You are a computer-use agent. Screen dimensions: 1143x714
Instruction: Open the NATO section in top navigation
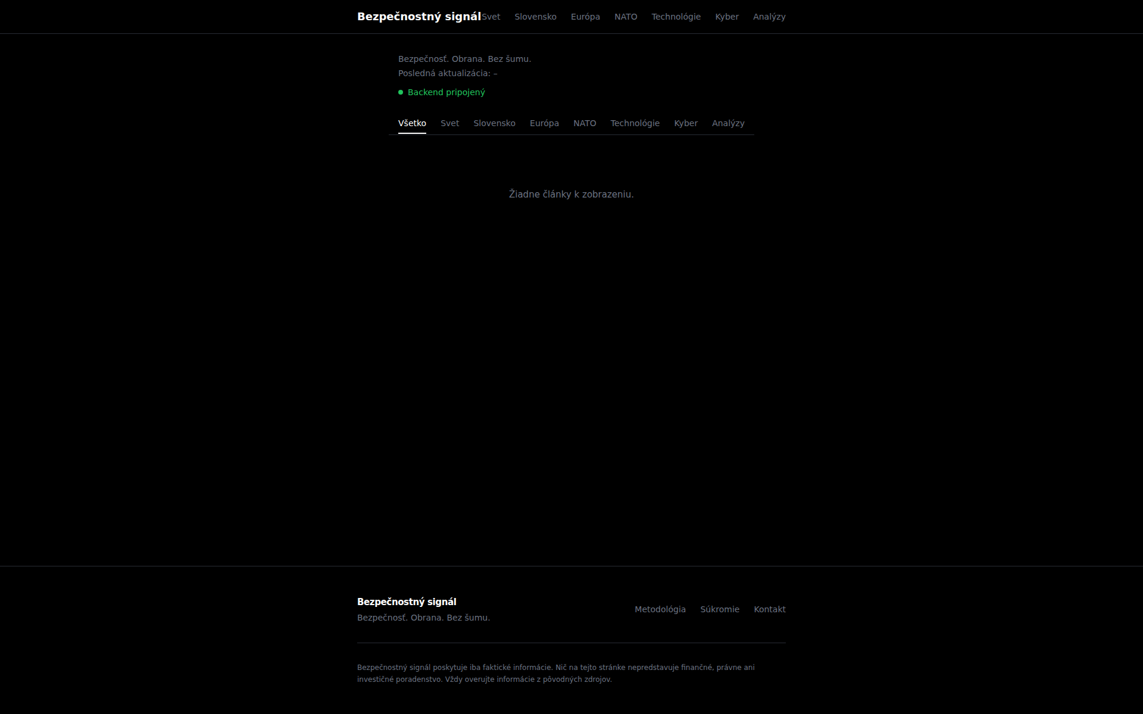(x=626, y=17)
